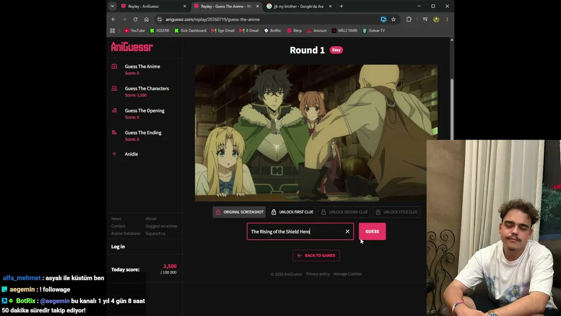Viewport: 561px width, 316px height.
Task: Open the browser Extensions menu
Action: pyautogui.click(x=409, y=19)
